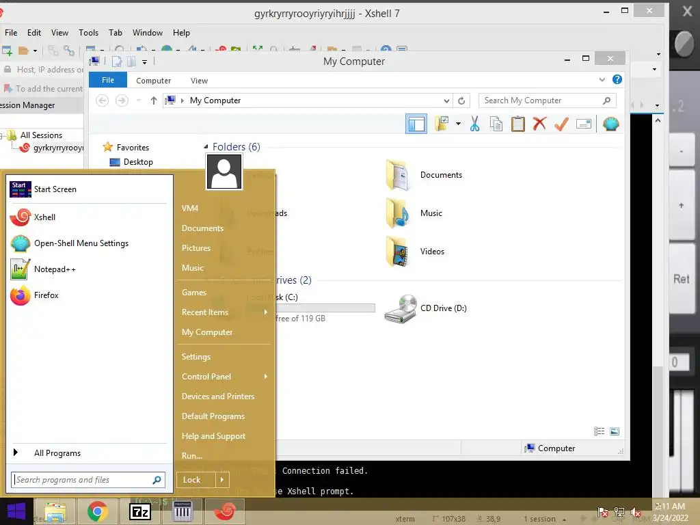
Task: Open the Computer ribbon tab
Action: click(154, 81)
